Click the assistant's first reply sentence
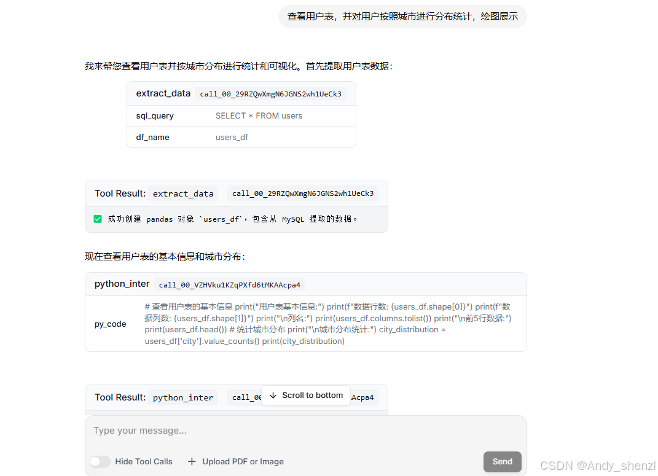This screenshot has width=658, height=476. pos(238,66)
